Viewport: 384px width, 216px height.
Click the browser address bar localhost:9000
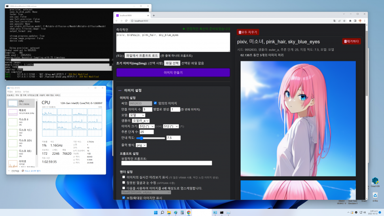click(230, 21)
